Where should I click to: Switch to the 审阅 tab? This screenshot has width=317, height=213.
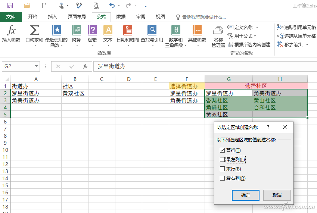[141, 17]
